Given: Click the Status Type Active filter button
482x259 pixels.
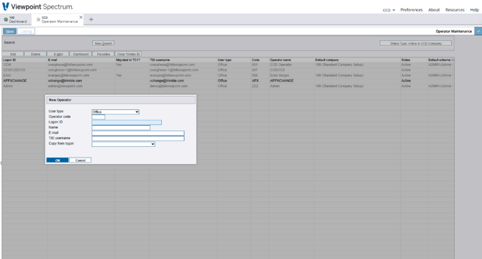Looking at the screenshot, I should click(416, 43).
